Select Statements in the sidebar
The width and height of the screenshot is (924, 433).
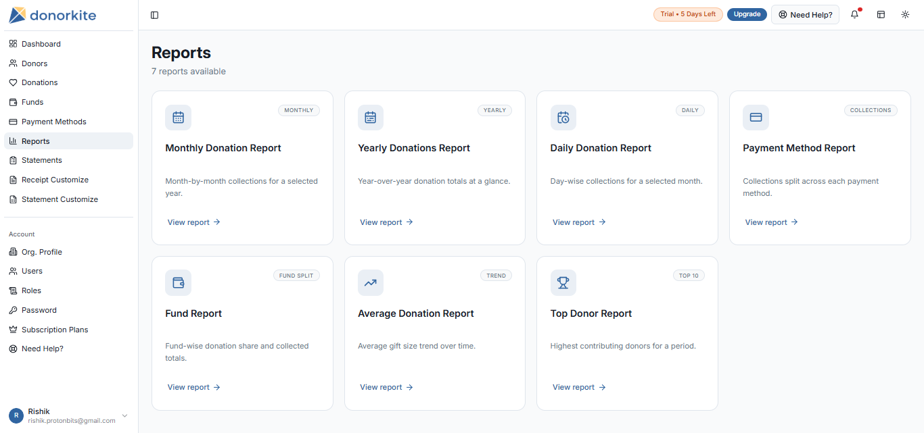pyautogui.click(x=68, y=160)
